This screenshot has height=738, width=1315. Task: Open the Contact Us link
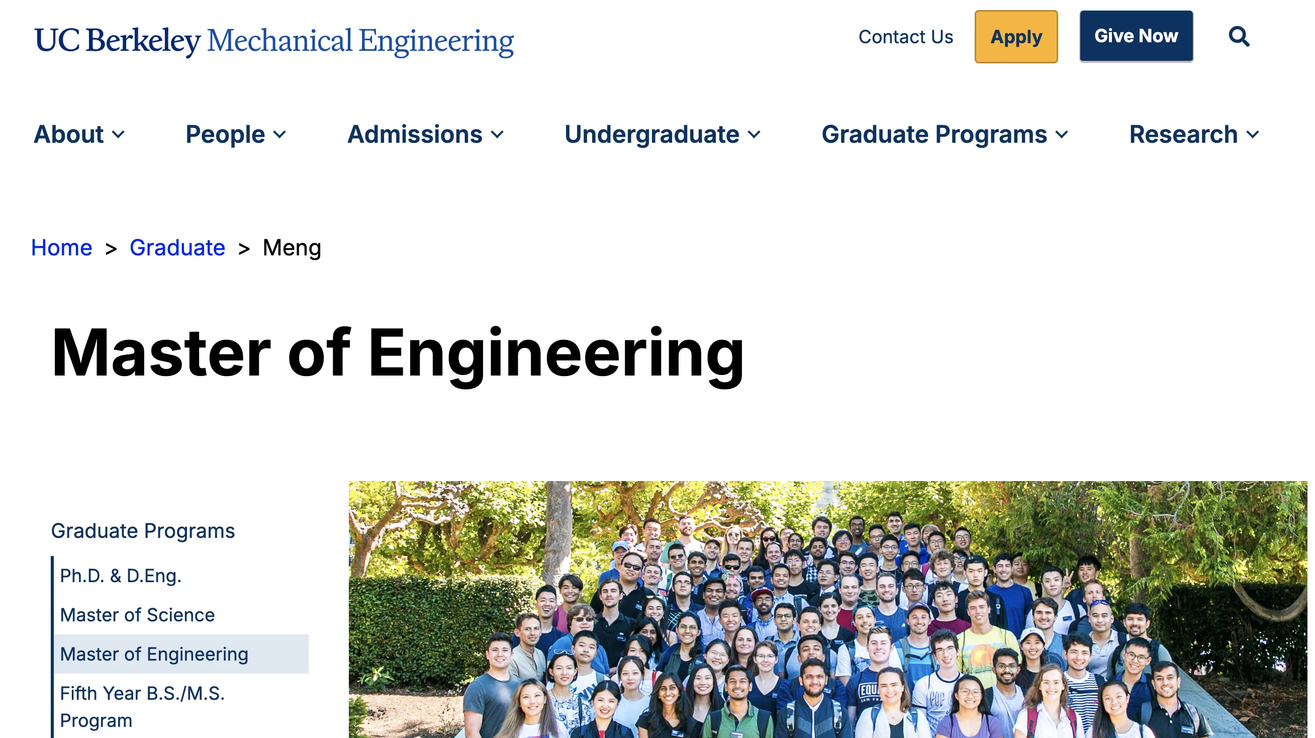point(906,37)
